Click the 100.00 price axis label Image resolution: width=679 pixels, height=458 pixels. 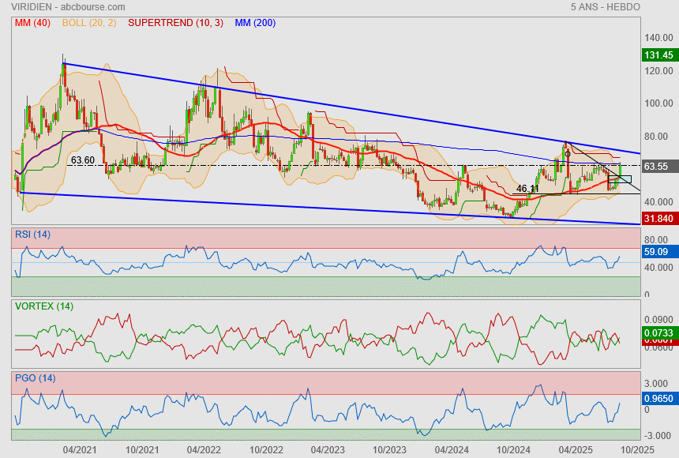[658, 103]
